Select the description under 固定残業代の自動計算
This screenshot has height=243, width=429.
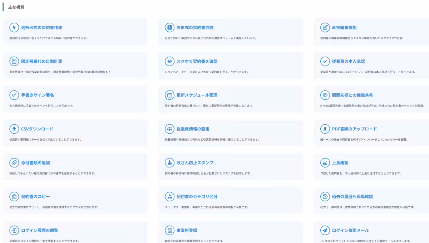pyautogui.click(x=60, y=72)
